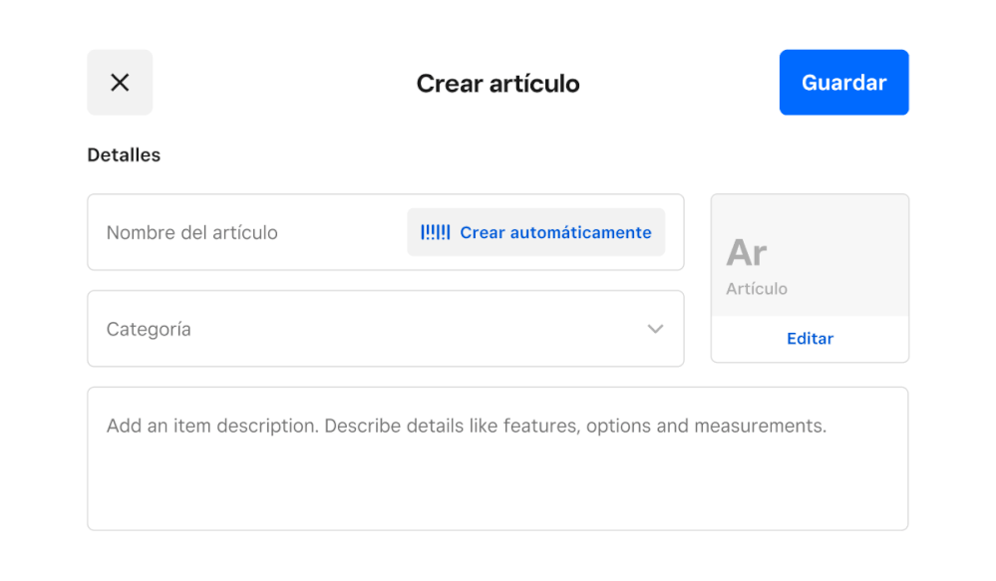
Task: Click the "Add an item description" placeholder text
Action: [x=466, y=427]
